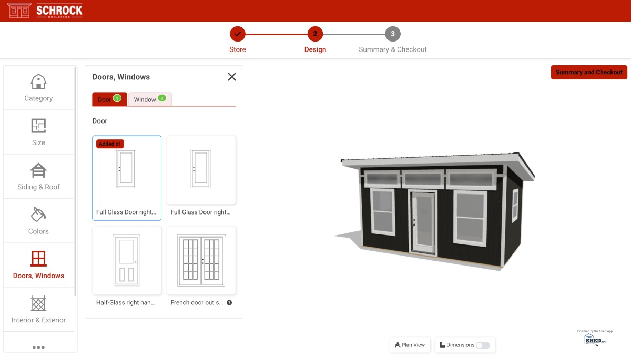This screenshot has width=631, height=357.
Task: Toggle the Dimensions switch
Action: 482,345
